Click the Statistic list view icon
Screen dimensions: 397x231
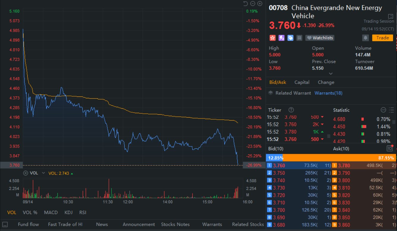[391, 110]
